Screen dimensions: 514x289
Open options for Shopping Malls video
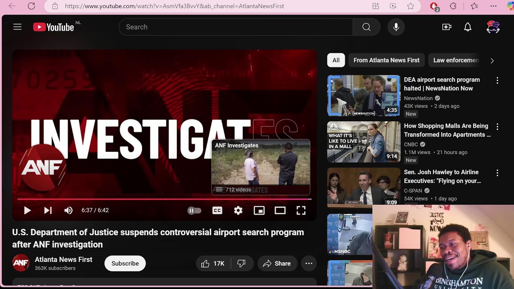coord(497,126)
